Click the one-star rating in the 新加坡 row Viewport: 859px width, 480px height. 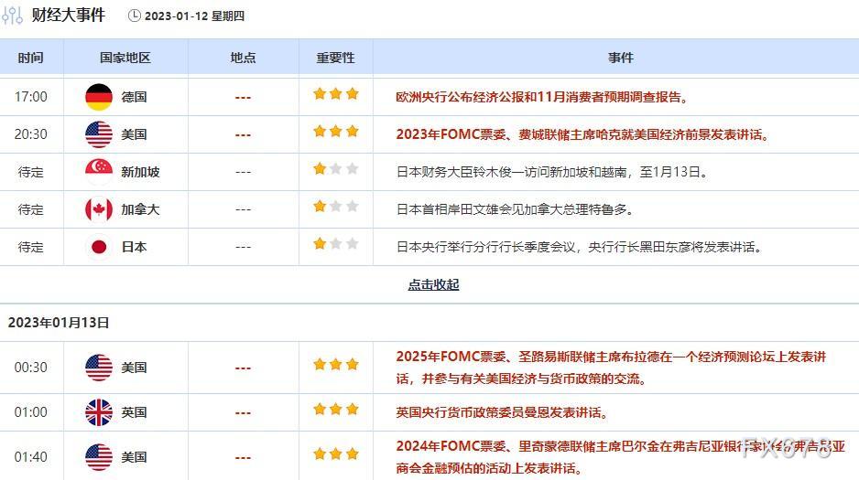coord(336,168)
